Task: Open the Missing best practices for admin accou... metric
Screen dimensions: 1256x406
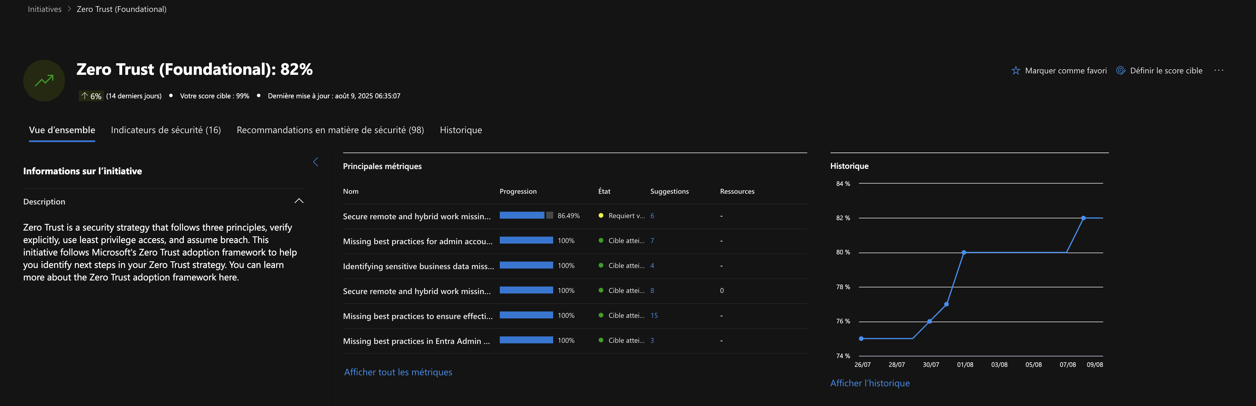Action: click(x=418, y=241)
